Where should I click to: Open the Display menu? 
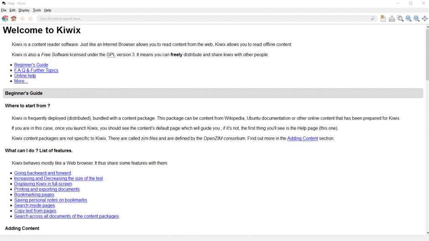pyautogui.click(x=24, y=10)
